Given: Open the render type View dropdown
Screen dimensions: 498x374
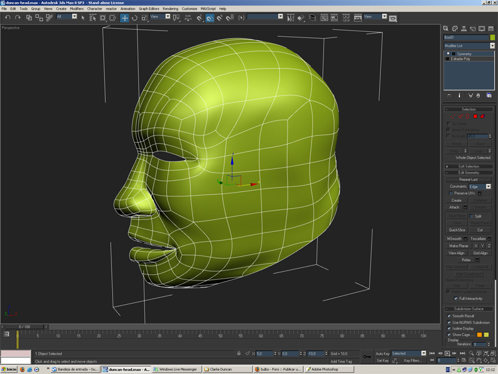Looking at the screenshot, I should click(384, 17).
